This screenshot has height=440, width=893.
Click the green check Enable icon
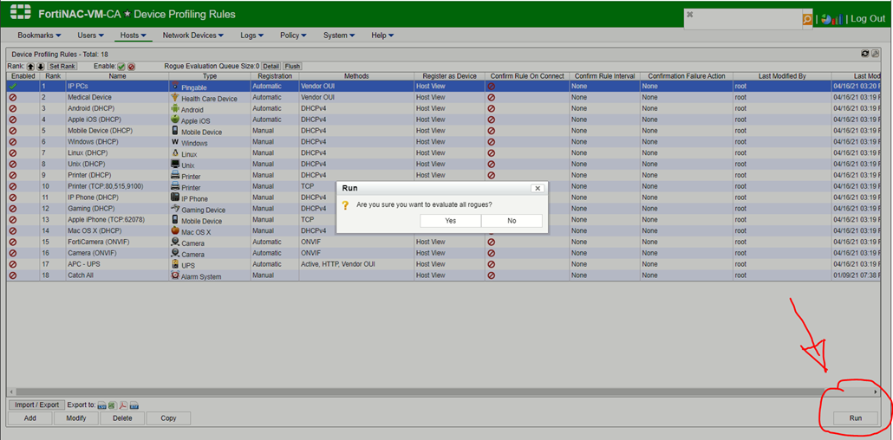tap(121, 66)
